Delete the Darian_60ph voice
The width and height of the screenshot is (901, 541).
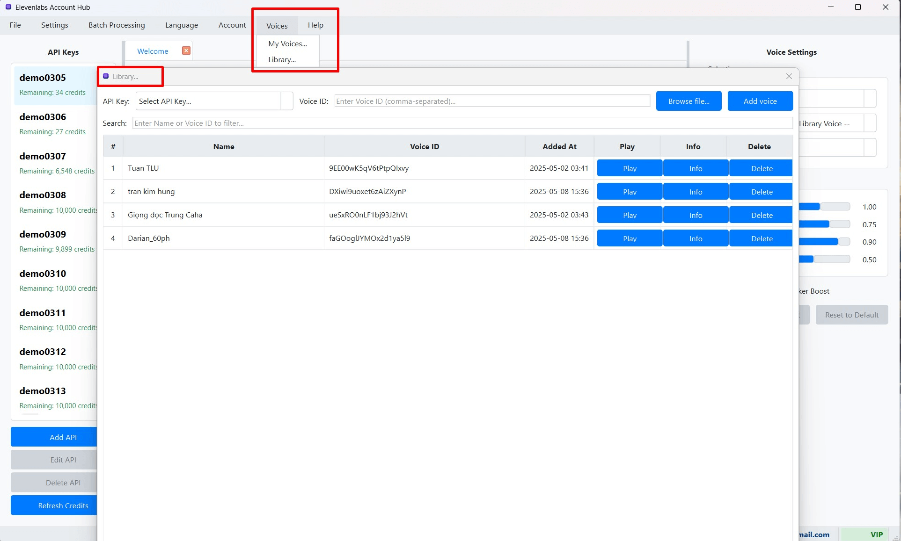click(761, 238)
